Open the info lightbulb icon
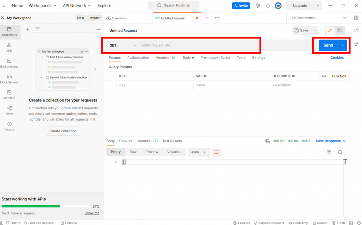The height and width of the screenshot is (225, 362). click(x=356, y=44)
